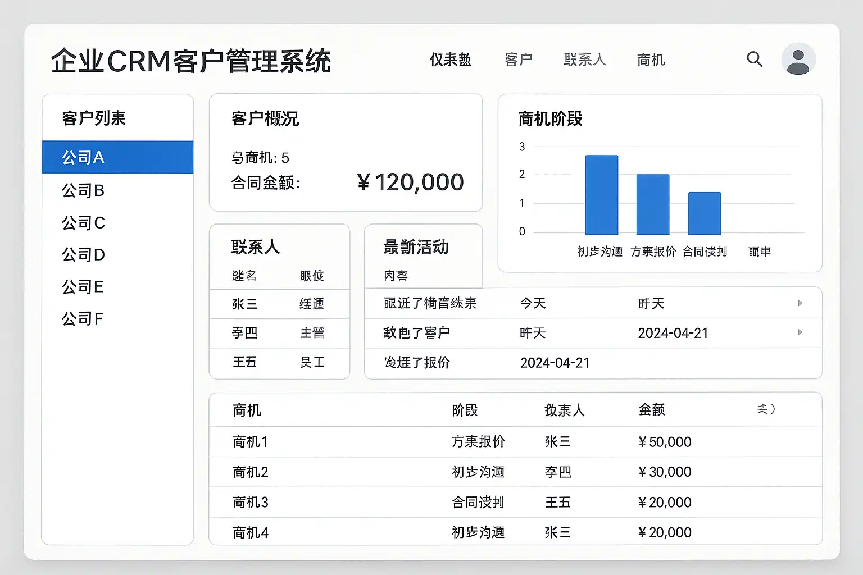Screen dimensions: 863x575
Task: Pick 公司F in the customer list
Action: [x=83, y=319]
